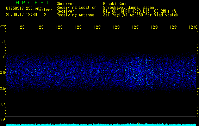Click the 0.8 frequency axis label
This screenshot has width=199, height=126.
[x=3, y=88]
